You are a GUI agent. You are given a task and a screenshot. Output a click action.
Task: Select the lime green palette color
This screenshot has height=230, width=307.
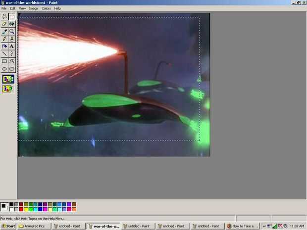pos(31,209)
